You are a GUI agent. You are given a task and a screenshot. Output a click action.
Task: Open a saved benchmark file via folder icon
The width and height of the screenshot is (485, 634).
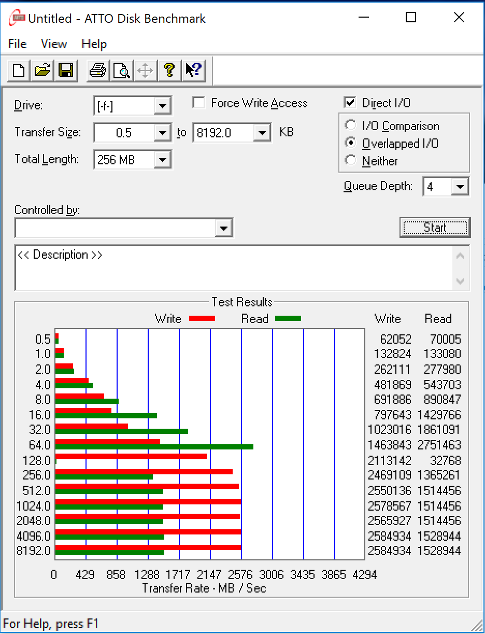click(x=42, y=70)
